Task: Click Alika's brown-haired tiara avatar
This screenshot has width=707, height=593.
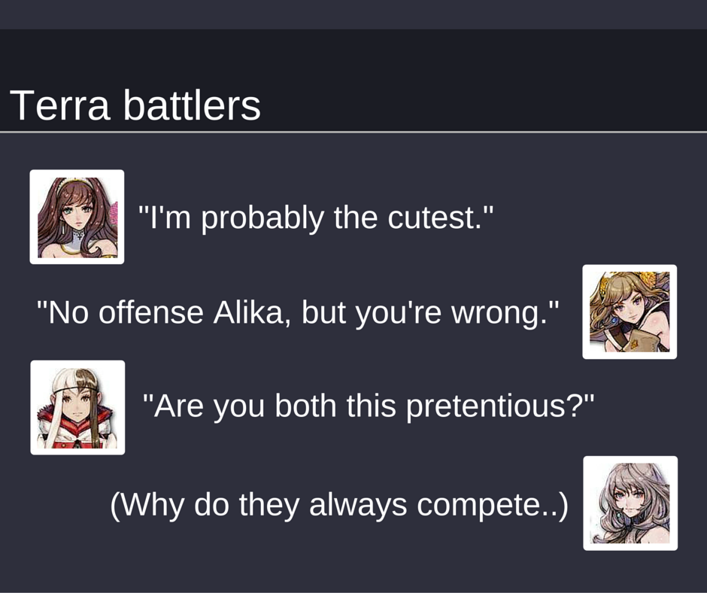Action: point(77,217)
